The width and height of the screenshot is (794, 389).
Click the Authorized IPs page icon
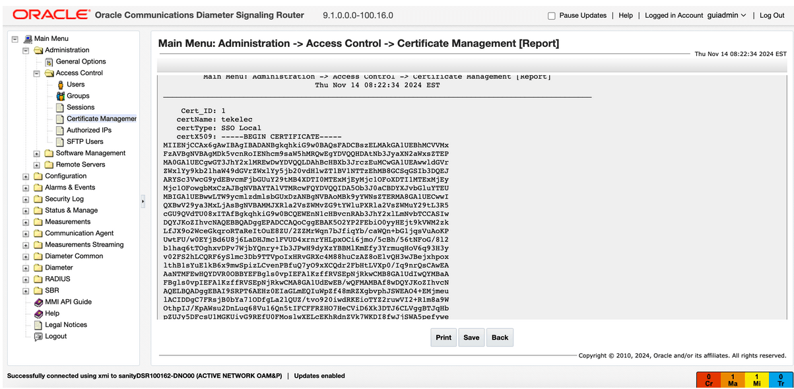click(x=60, y=130)
